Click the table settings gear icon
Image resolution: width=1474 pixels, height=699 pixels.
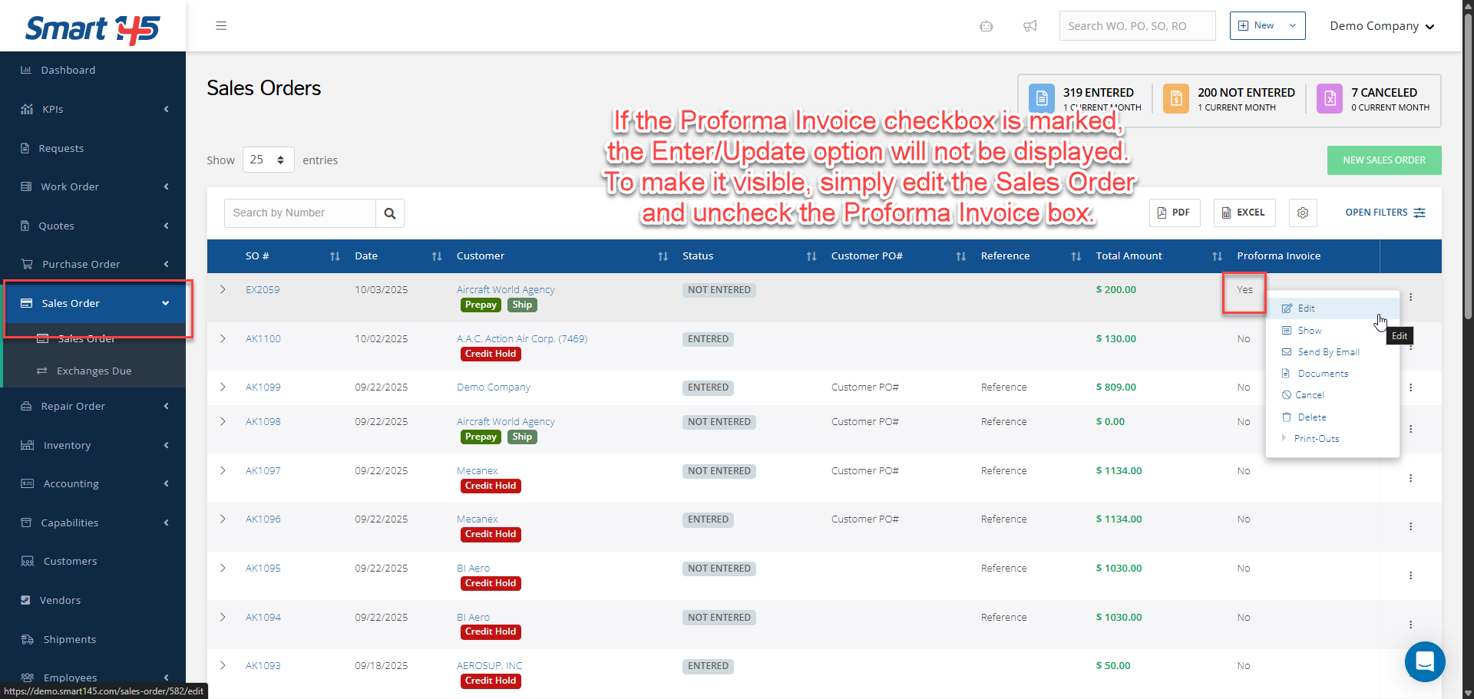(1303, 213)
